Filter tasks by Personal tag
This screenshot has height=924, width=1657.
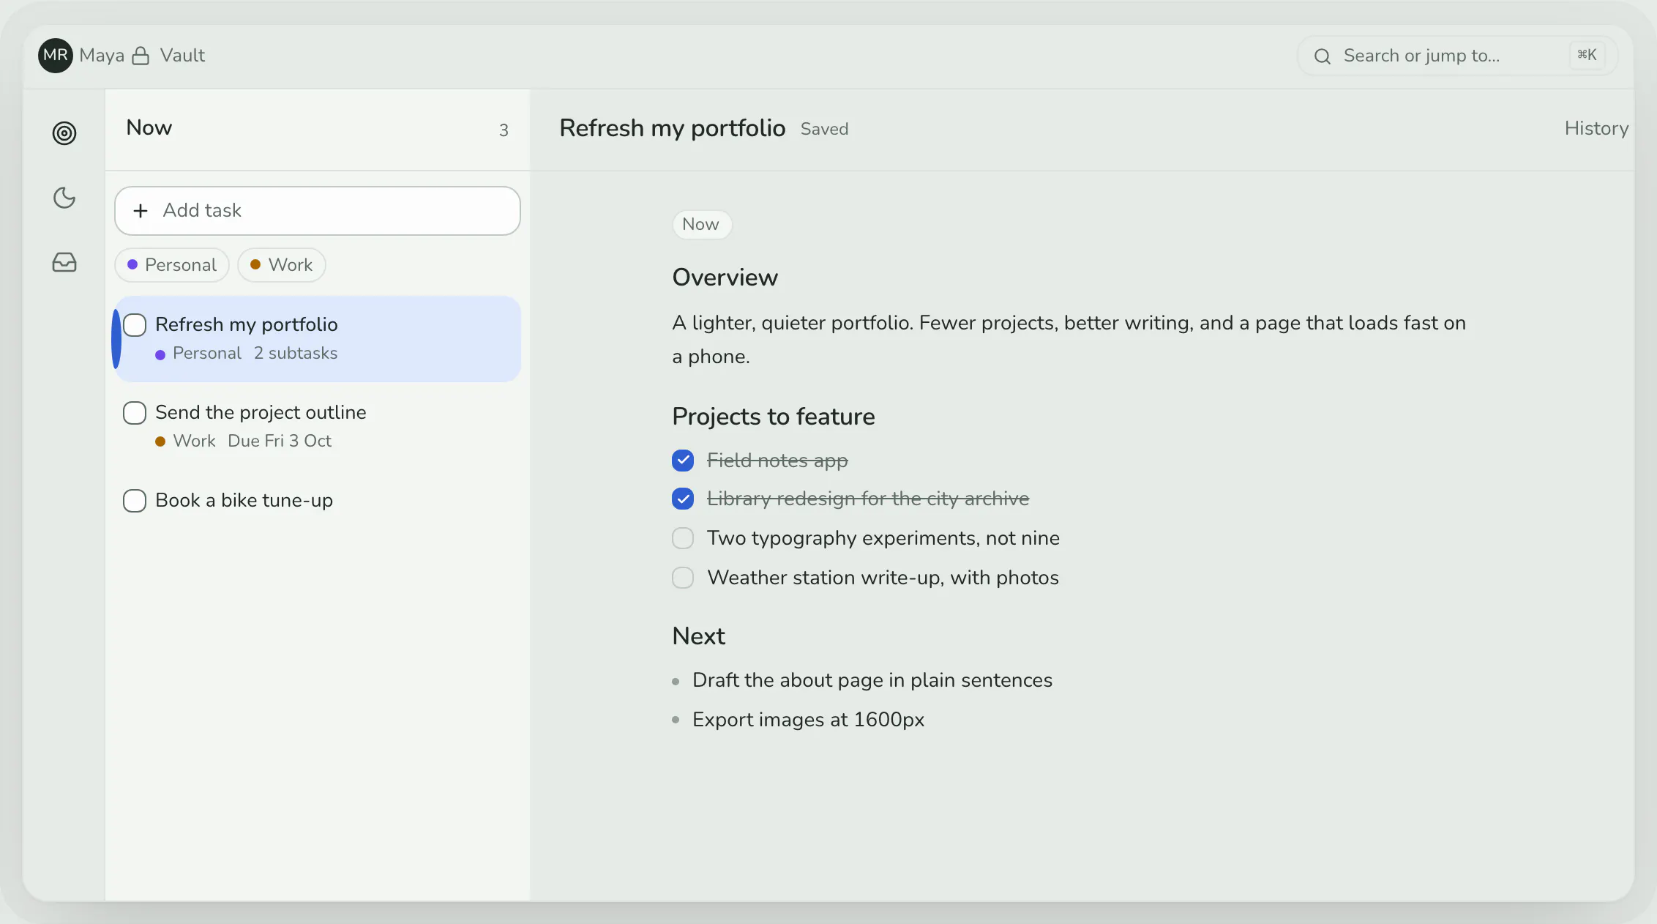(x=172, y=265)
